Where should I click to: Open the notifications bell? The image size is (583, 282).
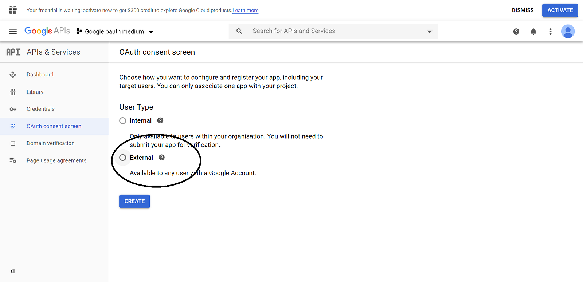[x=533, y=32]
